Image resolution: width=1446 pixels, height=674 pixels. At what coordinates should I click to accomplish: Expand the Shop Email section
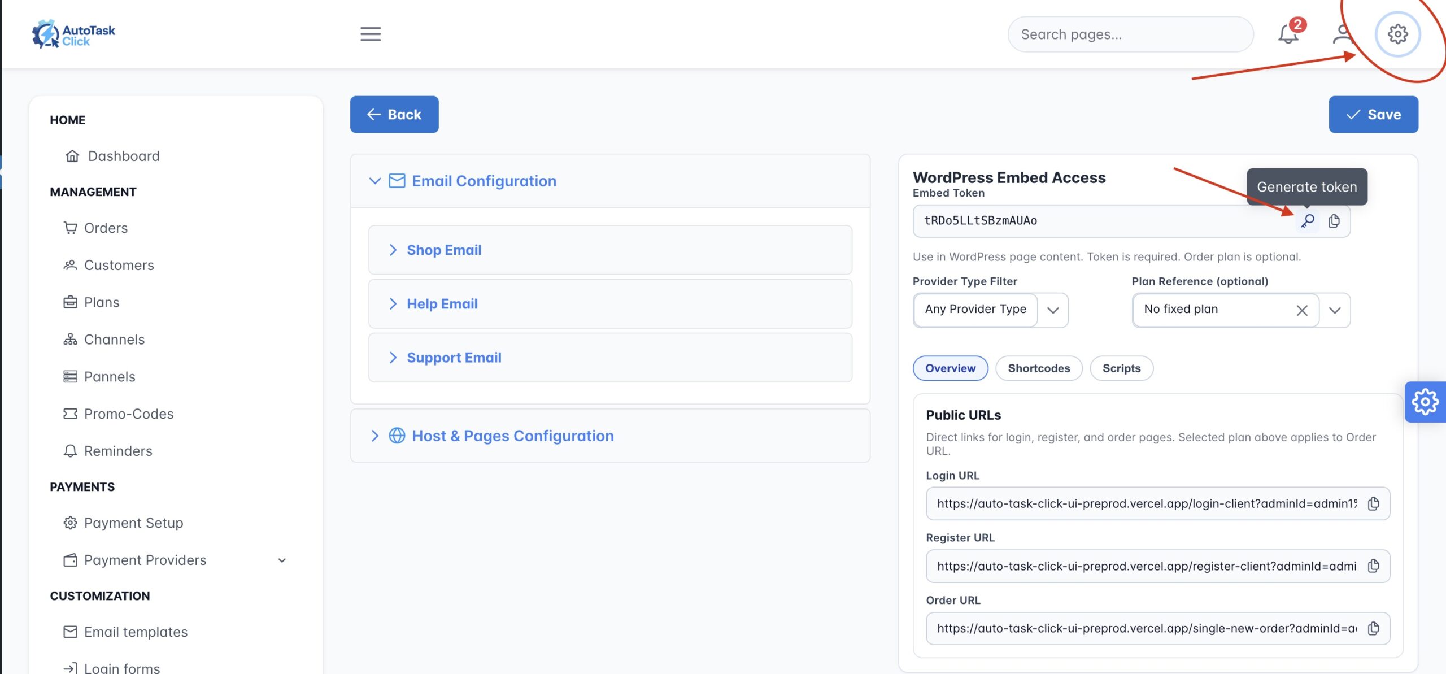[x=610, y=250]
